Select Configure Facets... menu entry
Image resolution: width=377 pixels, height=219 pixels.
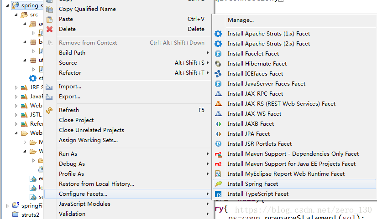pyautogui.click(x=129, y=194)
